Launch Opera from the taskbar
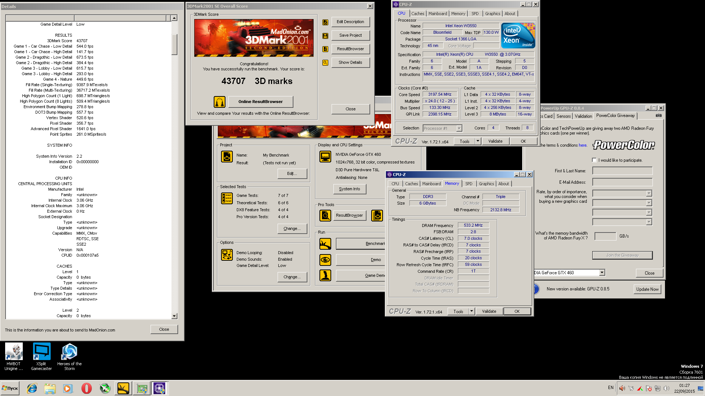705x396 pixels. click(x=87, y=388)
